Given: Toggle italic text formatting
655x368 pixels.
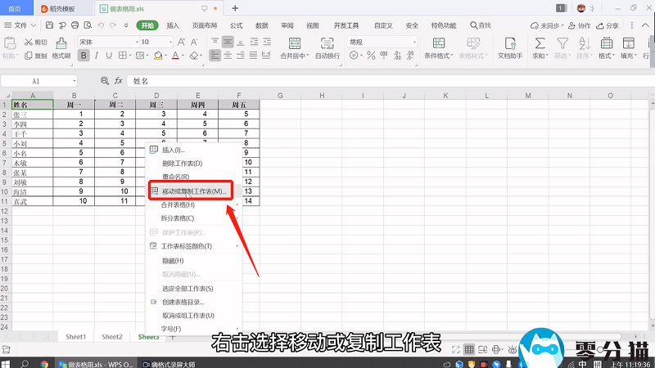Looking at the screenshot, I should [x=97, y=56].
